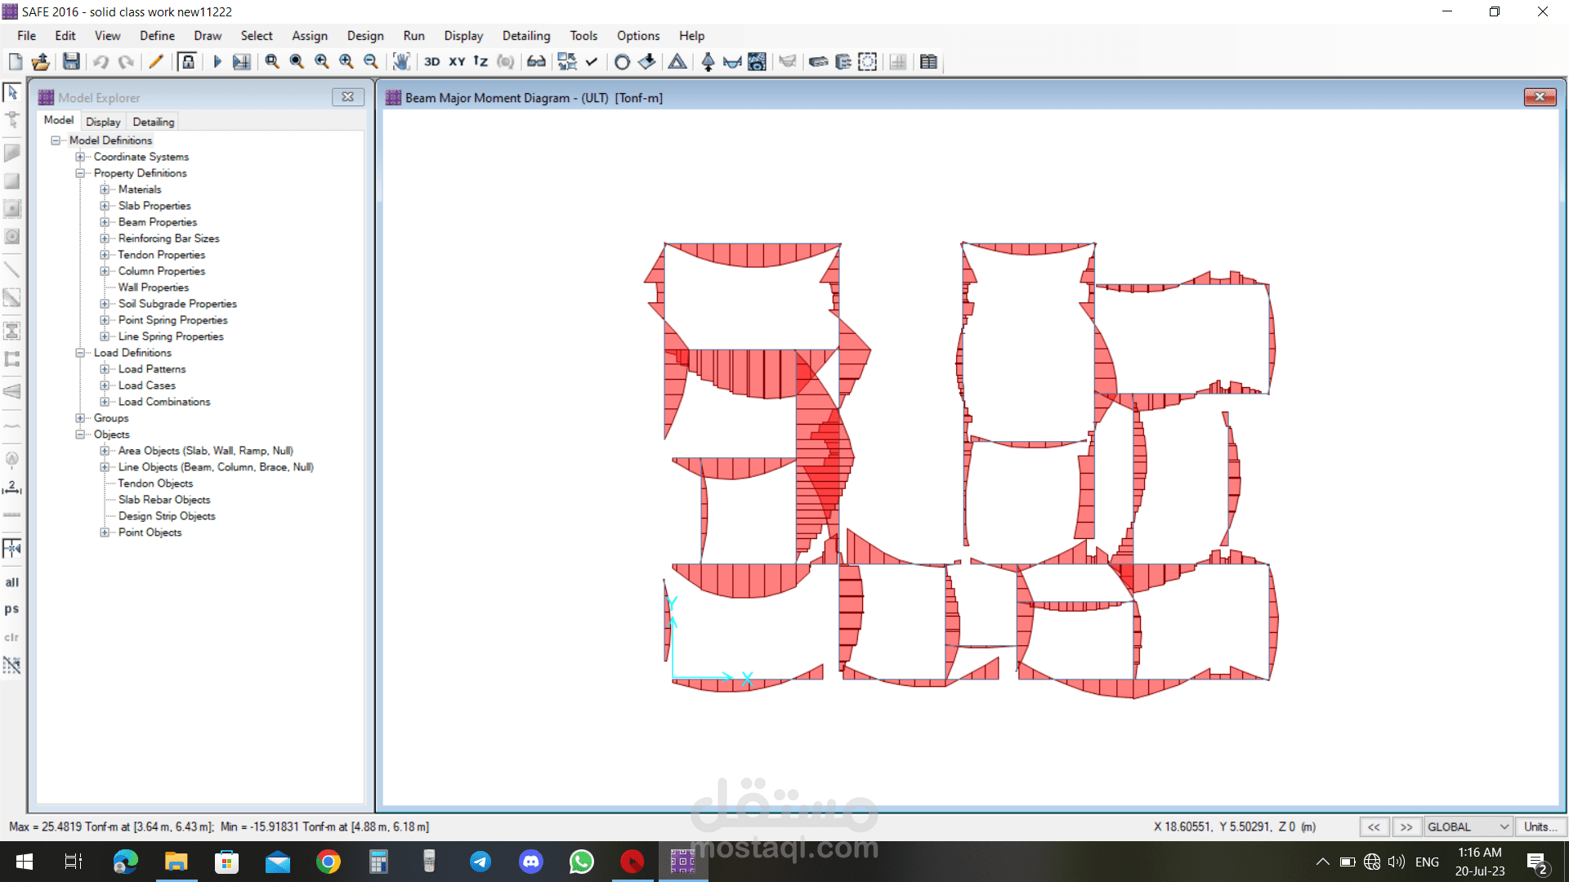Run analysis with blue play icon
This screenshot has width=1569, height=882.
pos(217,61)
